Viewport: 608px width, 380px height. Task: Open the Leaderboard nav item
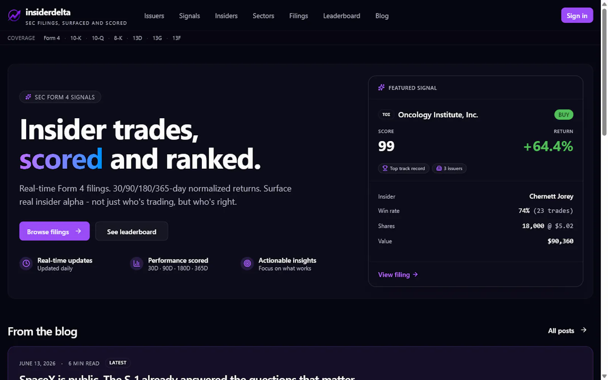click(342, 16)
